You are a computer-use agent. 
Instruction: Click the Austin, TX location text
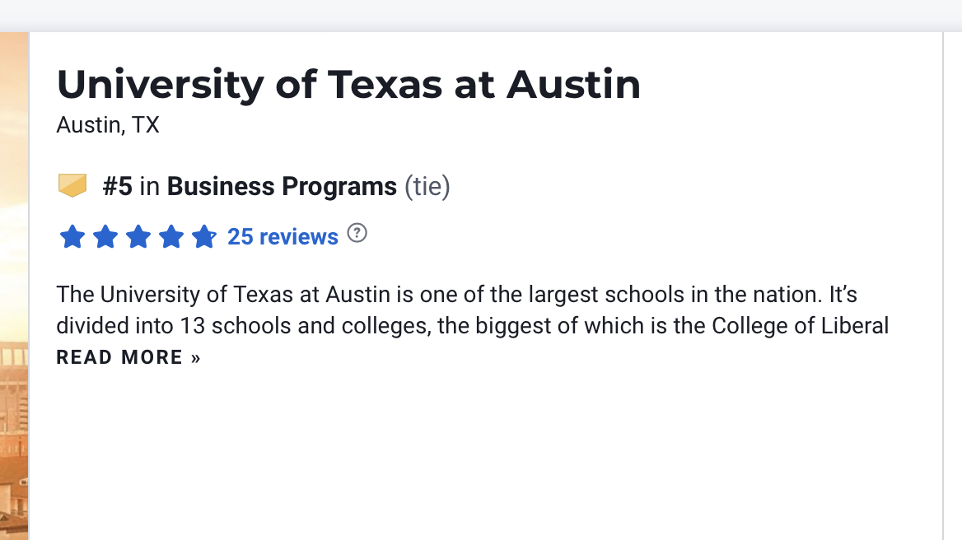(x=108, y=125)
